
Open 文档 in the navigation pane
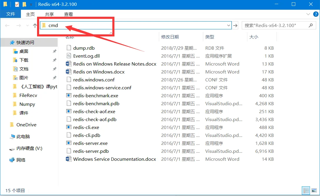click(x=24, y=69)
